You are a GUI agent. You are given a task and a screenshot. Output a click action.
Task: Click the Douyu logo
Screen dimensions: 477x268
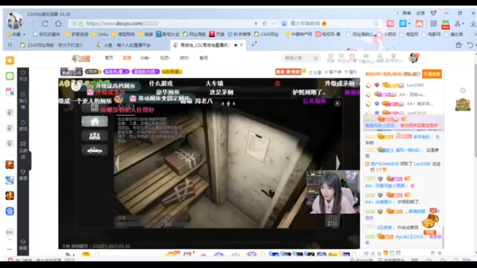[x=81, y=58]
